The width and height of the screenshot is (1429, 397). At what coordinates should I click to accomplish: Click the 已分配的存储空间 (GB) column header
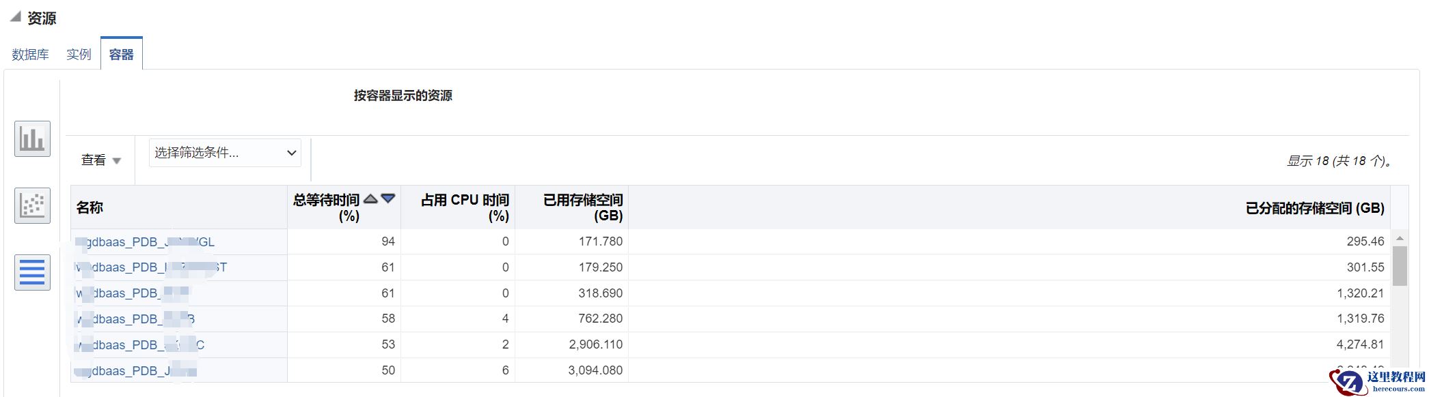(x=1314, y=208)
